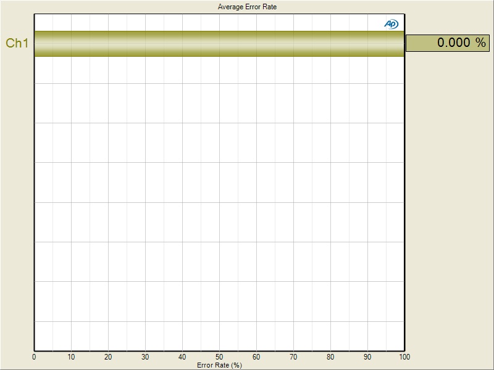The height and width of the screenshot is (370, 494).
Task: Click the 10 tick label on the axis
Action: click(71, 357)
